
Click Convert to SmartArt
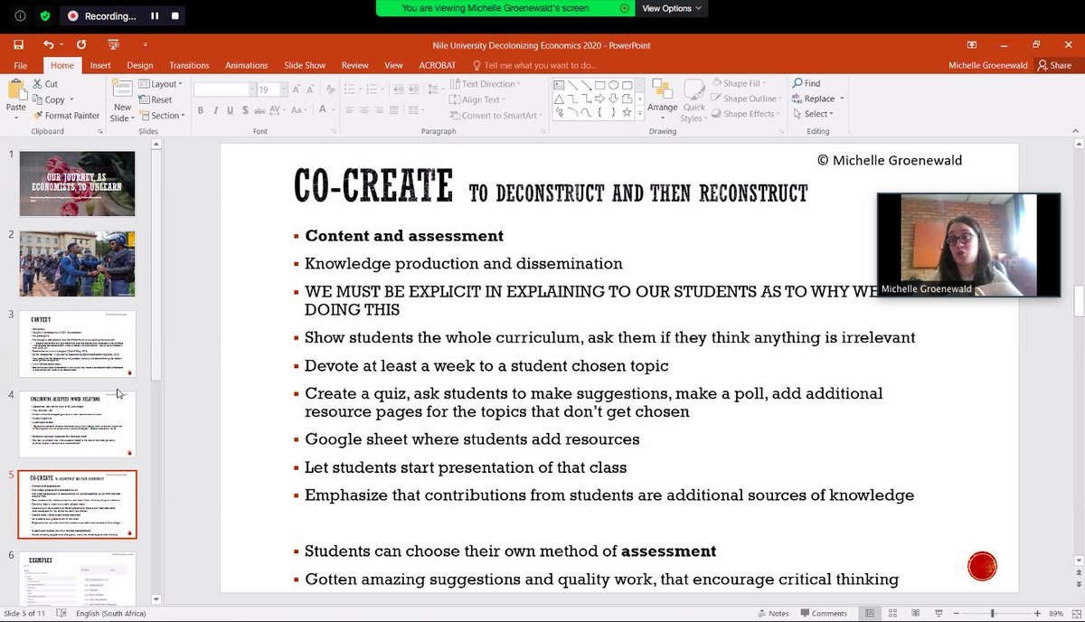tap(494, 115)
